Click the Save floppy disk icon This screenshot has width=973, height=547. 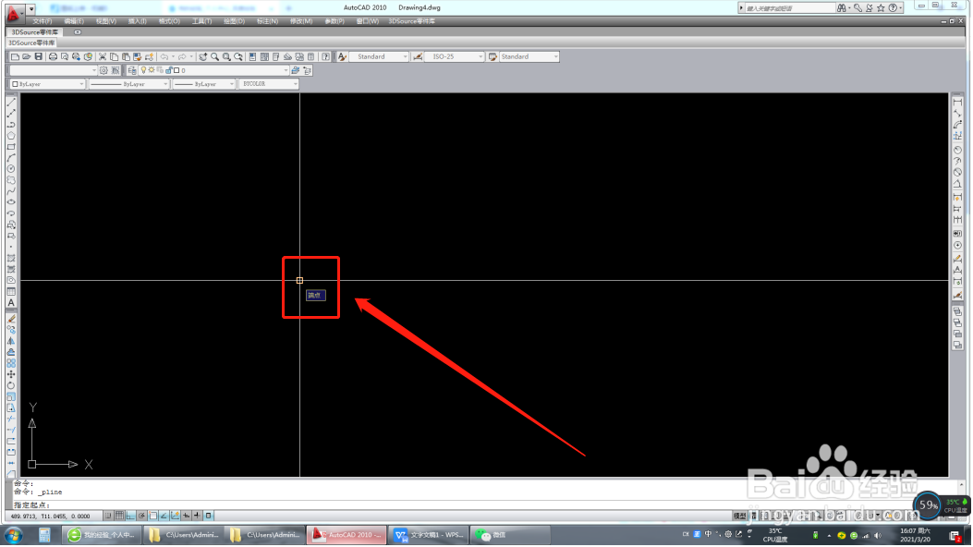39,56
